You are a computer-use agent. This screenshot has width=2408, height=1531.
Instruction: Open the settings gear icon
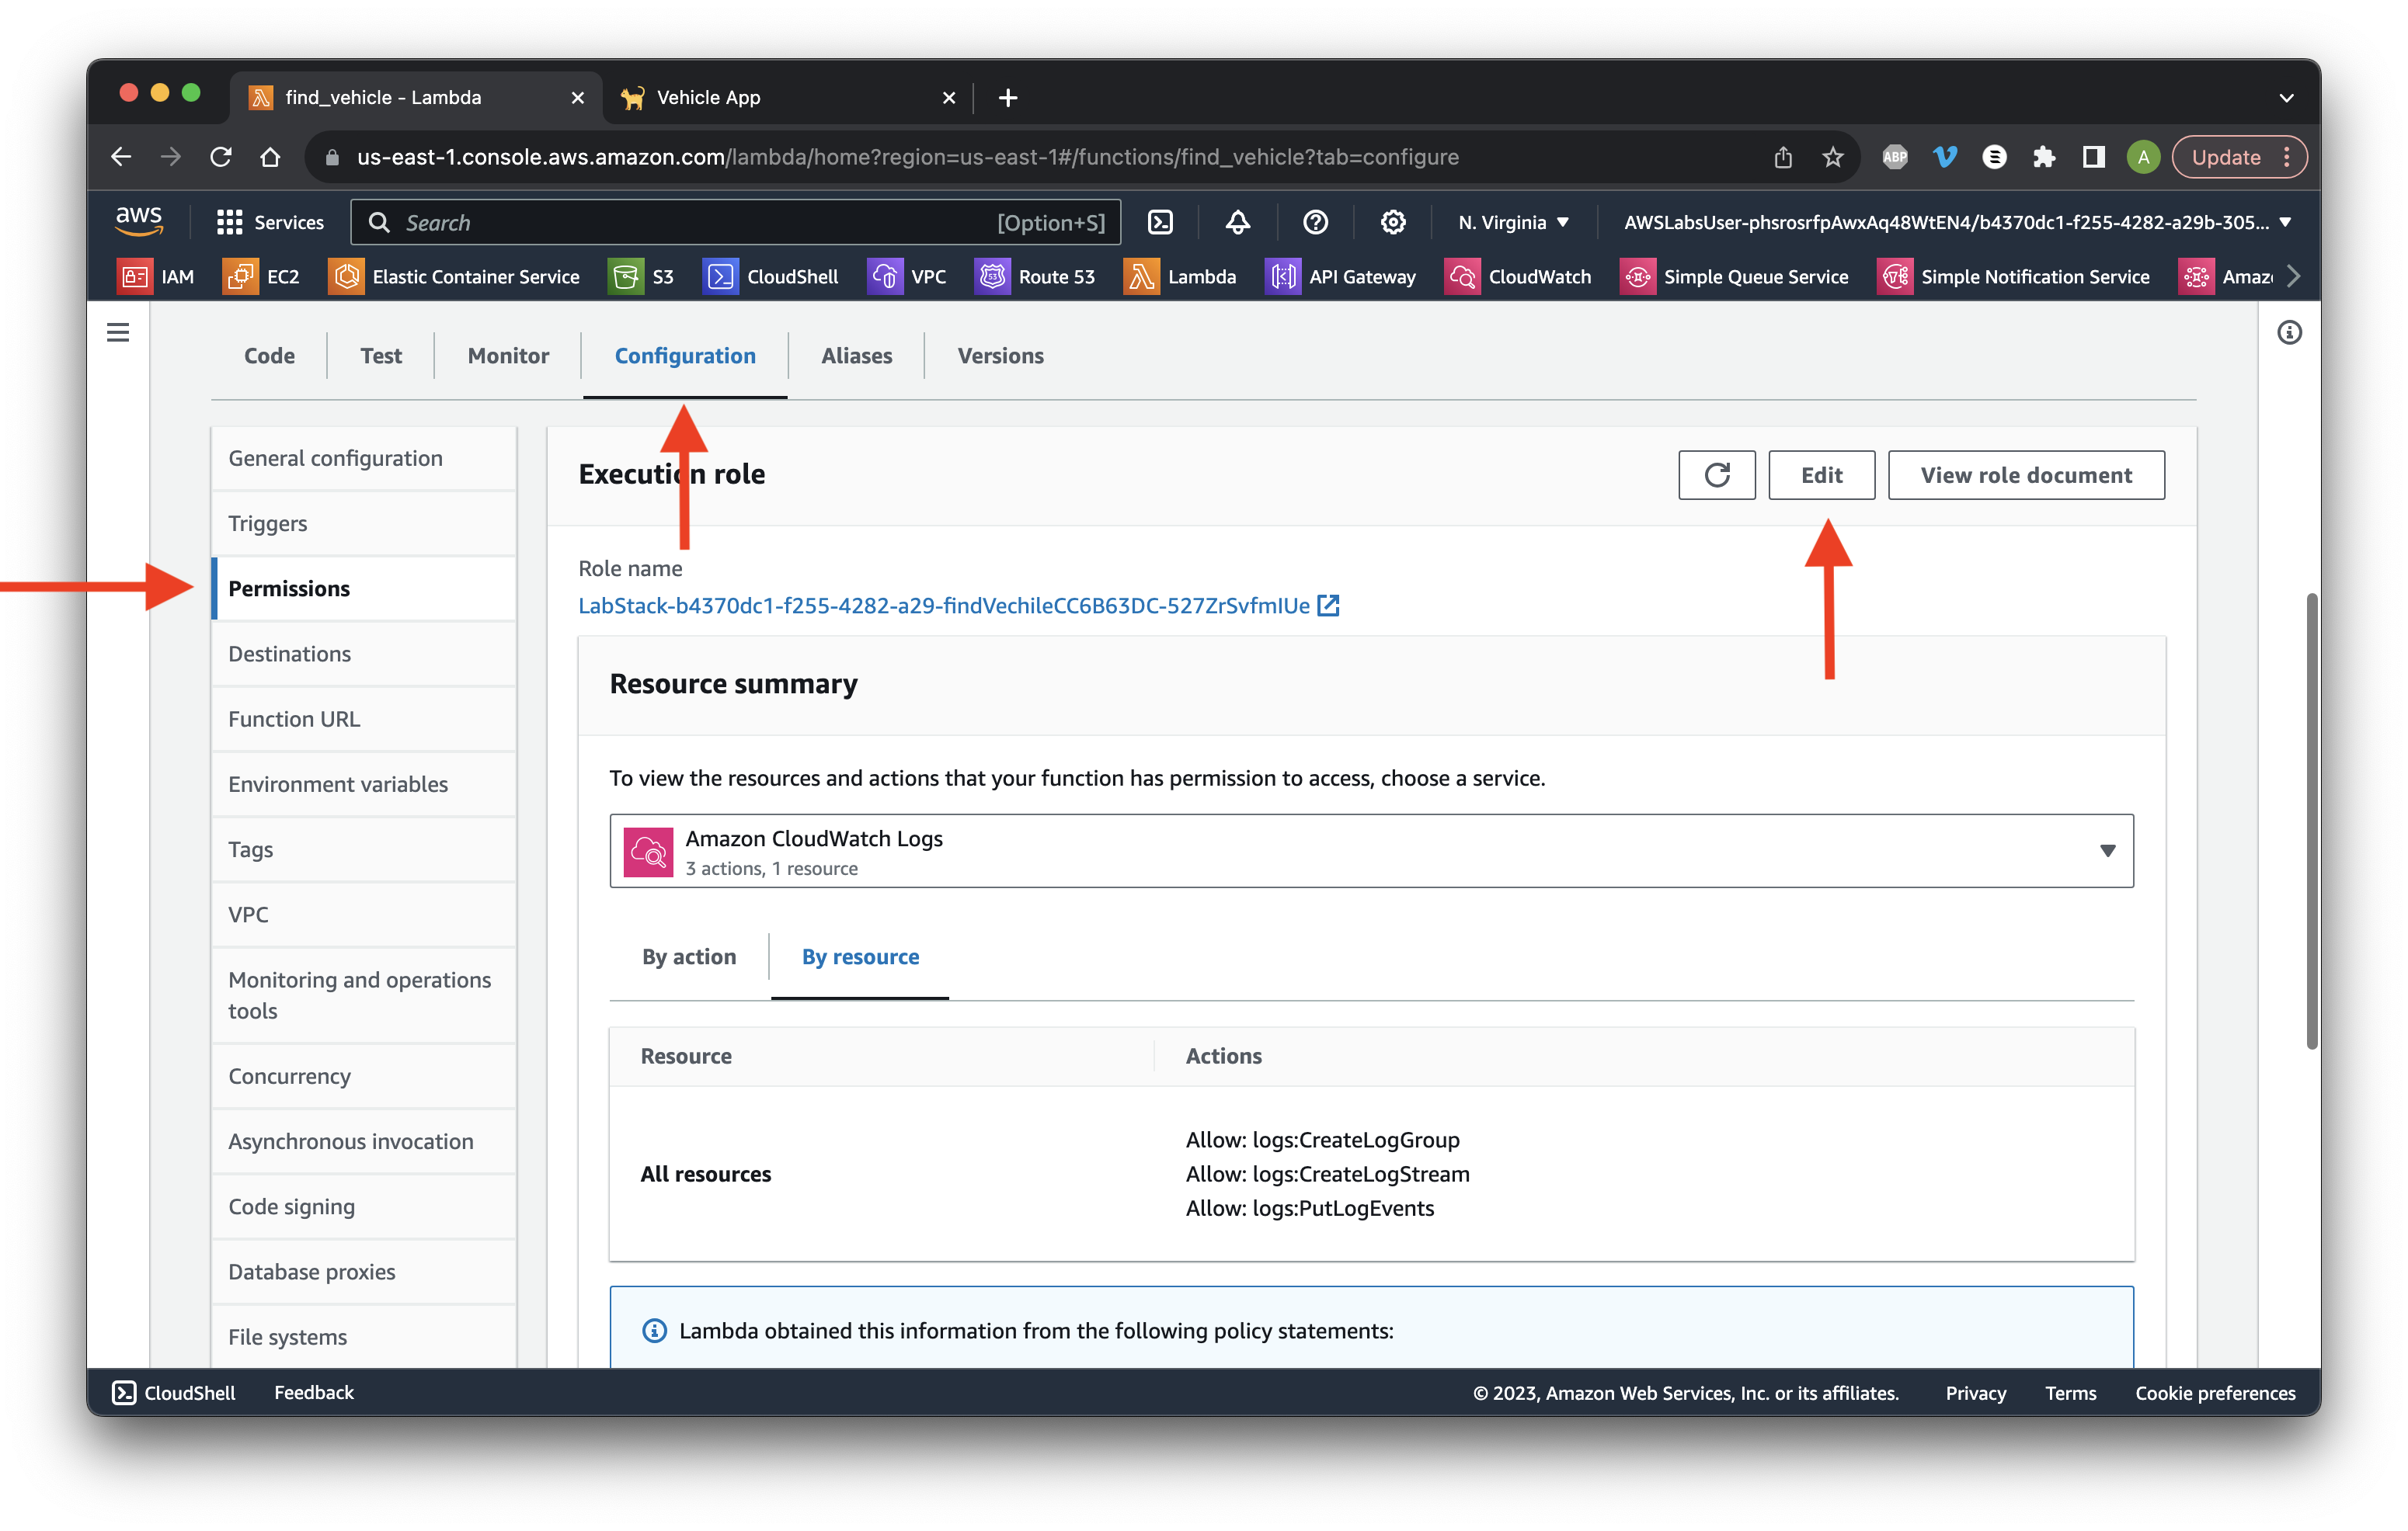pos(1393,222)
